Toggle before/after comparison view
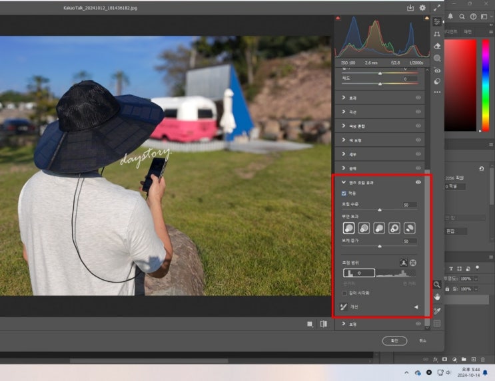Screen dimensions: 495x381 323,324
